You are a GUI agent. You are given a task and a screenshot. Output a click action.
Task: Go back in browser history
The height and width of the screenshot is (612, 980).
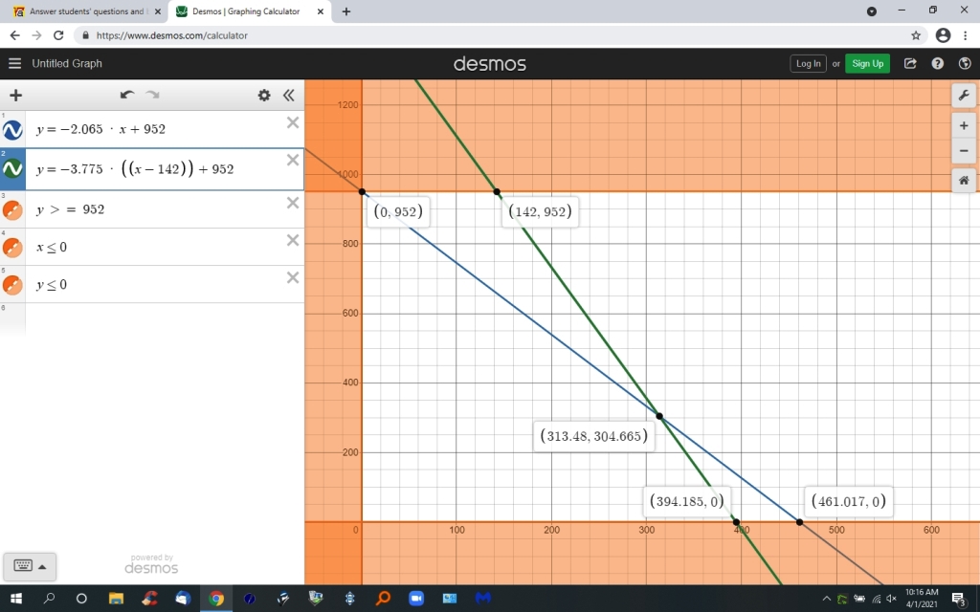click(15, 35)
